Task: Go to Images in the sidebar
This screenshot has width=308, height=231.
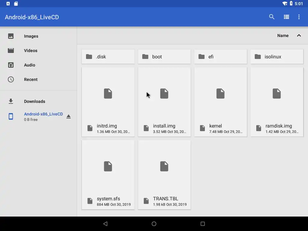Action: 31,36
